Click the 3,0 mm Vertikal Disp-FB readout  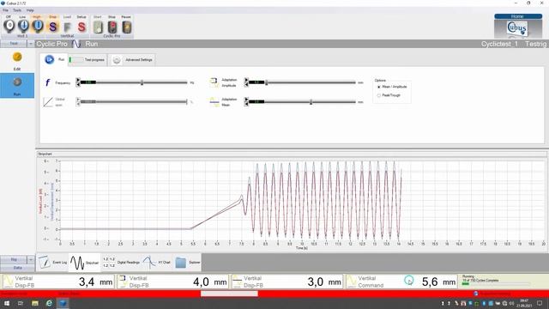pos(287,282)
